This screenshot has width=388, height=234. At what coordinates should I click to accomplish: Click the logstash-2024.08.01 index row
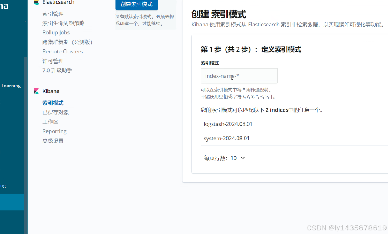point(295,124)
